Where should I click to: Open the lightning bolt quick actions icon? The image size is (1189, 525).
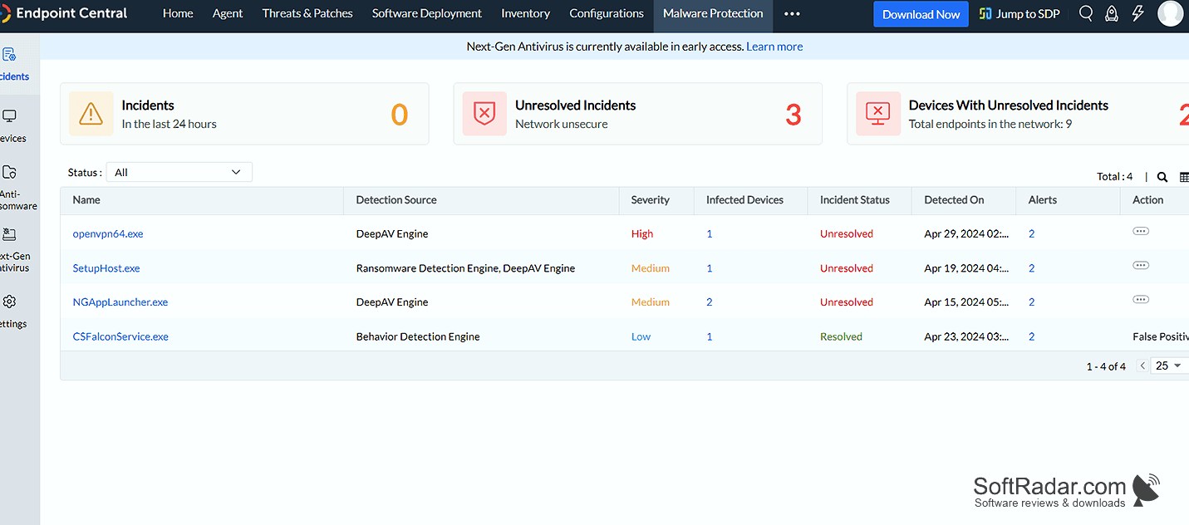(1137, 13)
